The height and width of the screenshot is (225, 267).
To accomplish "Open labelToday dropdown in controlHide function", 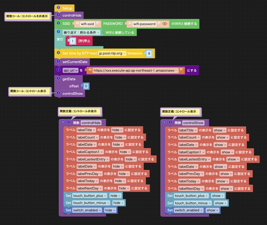I will pyautogui.click(x=88, y=181).
